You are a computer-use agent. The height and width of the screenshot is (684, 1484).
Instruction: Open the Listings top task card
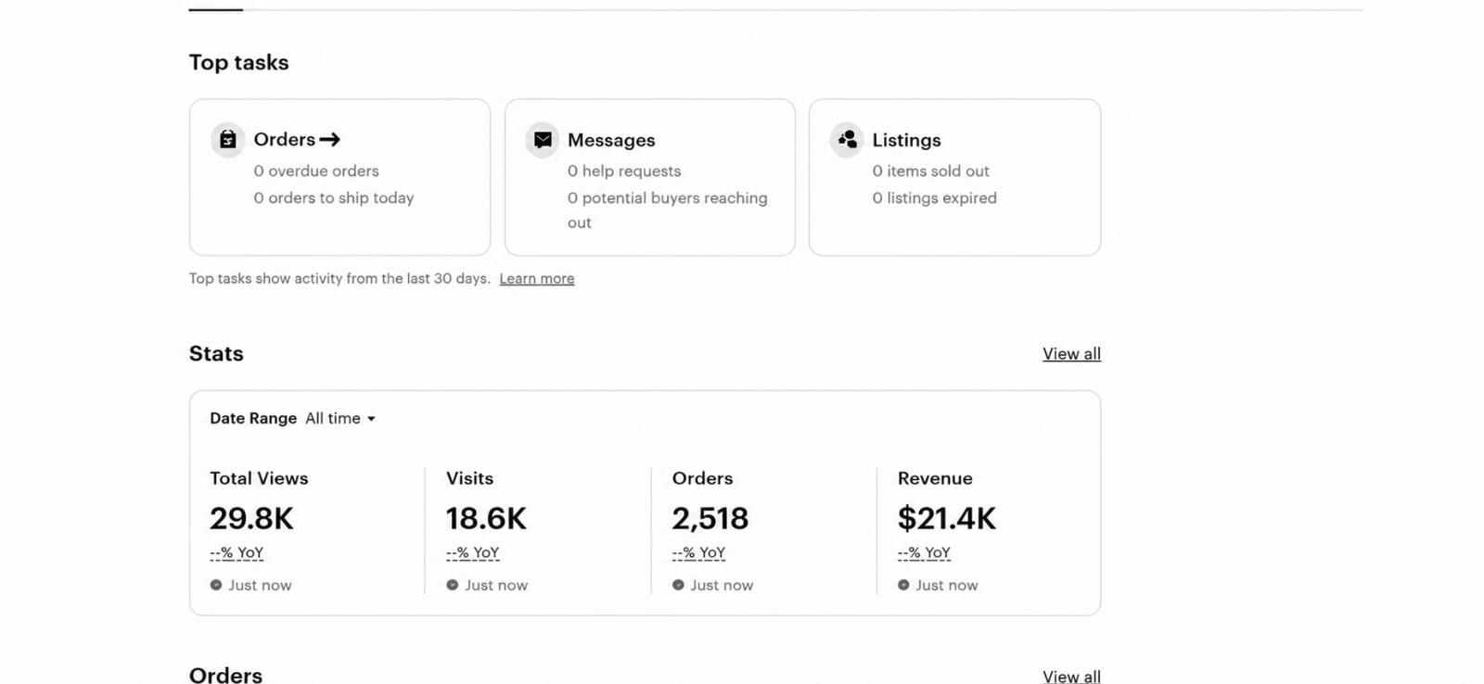coord(954,177)
